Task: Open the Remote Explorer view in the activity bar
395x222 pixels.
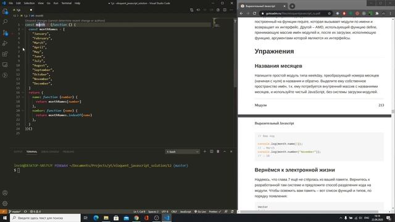Action: pos(5,65)
